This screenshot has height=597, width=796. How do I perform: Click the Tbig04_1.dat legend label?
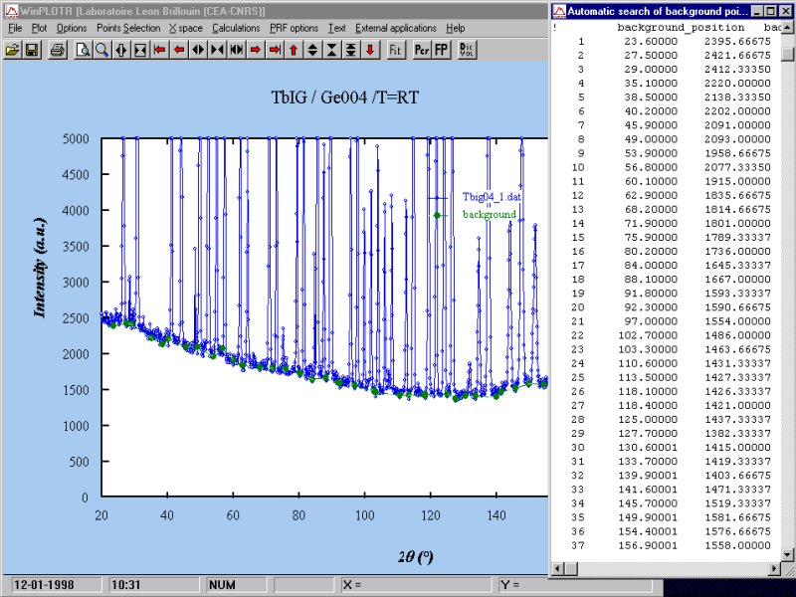(490, 198)
